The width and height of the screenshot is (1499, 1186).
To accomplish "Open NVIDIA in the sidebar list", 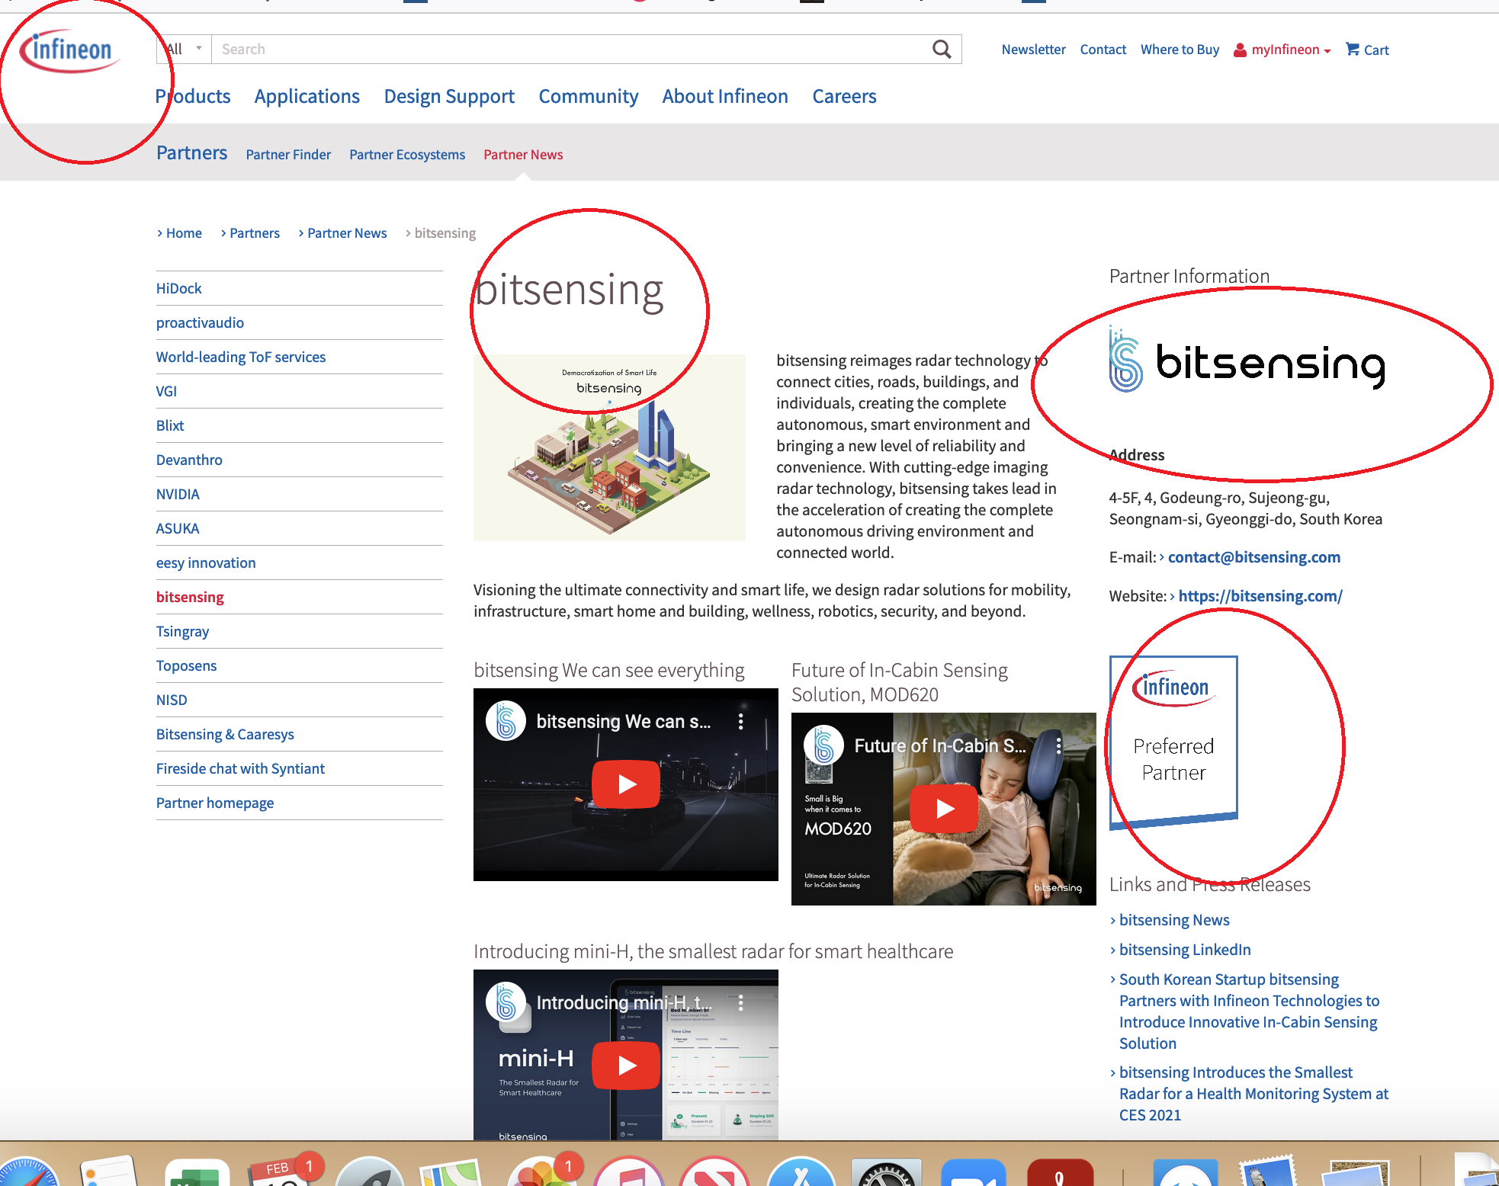I will (x=178, y=494).
